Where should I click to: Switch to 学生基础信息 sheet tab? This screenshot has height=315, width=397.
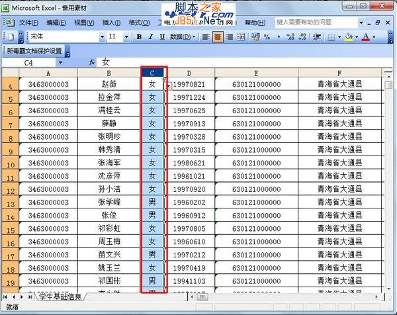pyautogui.click(x=60, y=296)
